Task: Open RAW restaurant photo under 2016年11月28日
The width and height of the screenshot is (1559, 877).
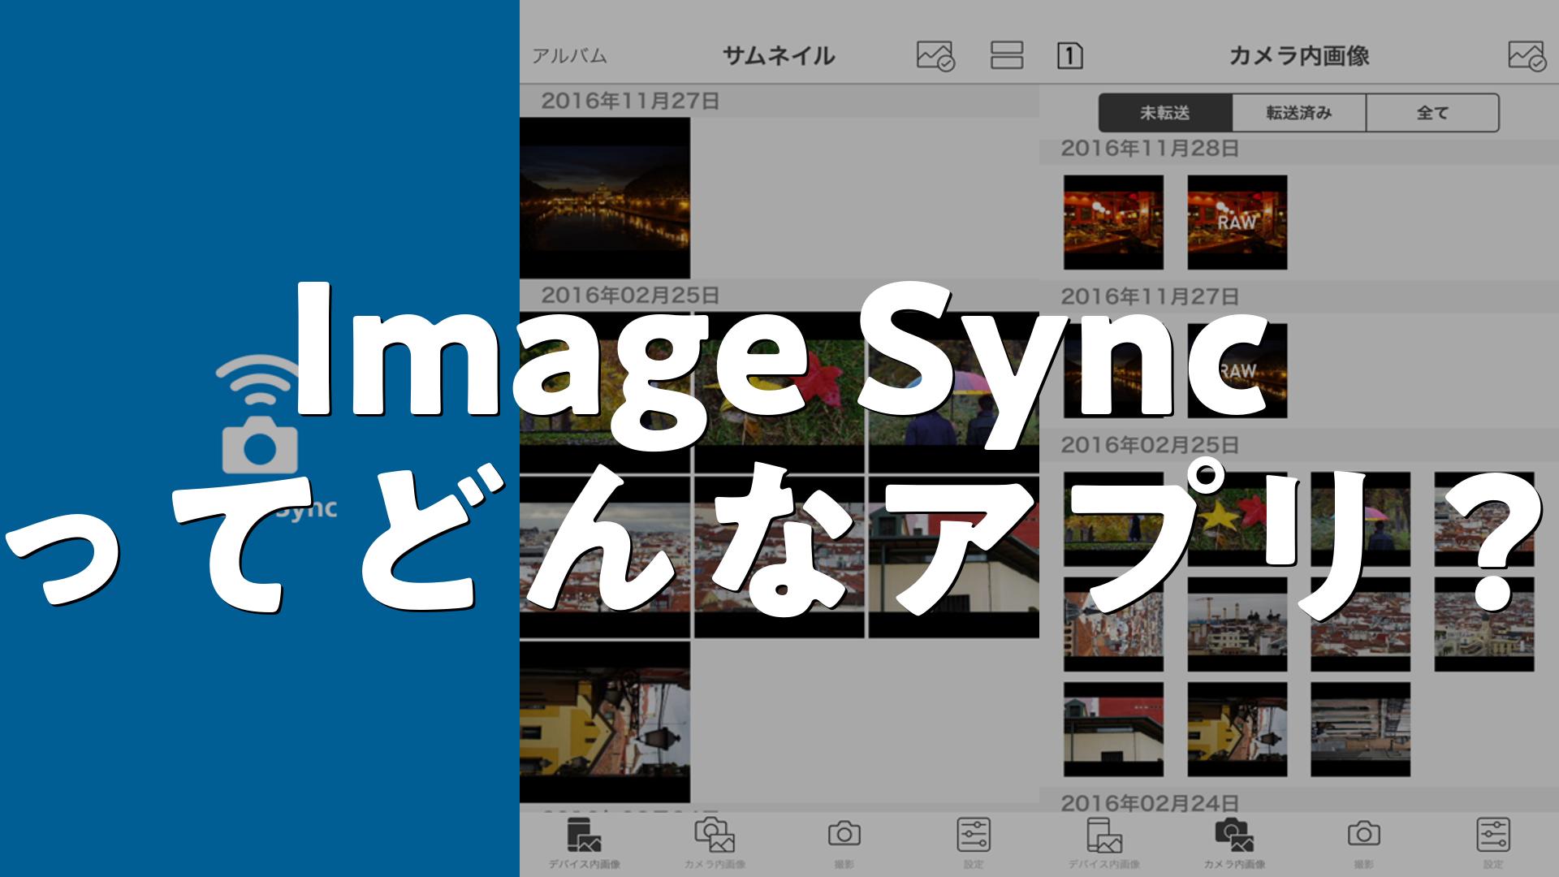Action: tap(1237, 222)
